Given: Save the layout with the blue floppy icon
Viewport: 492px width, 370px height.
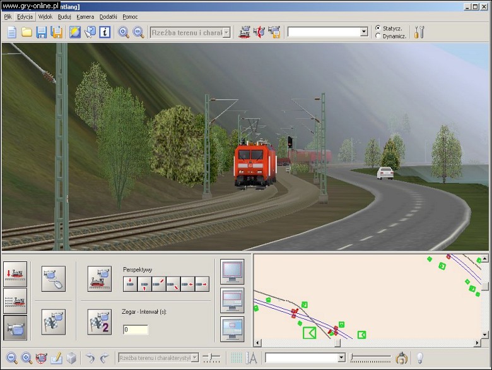Looking at the screenshot, I should pyautogui.click(x=42, y=32).
